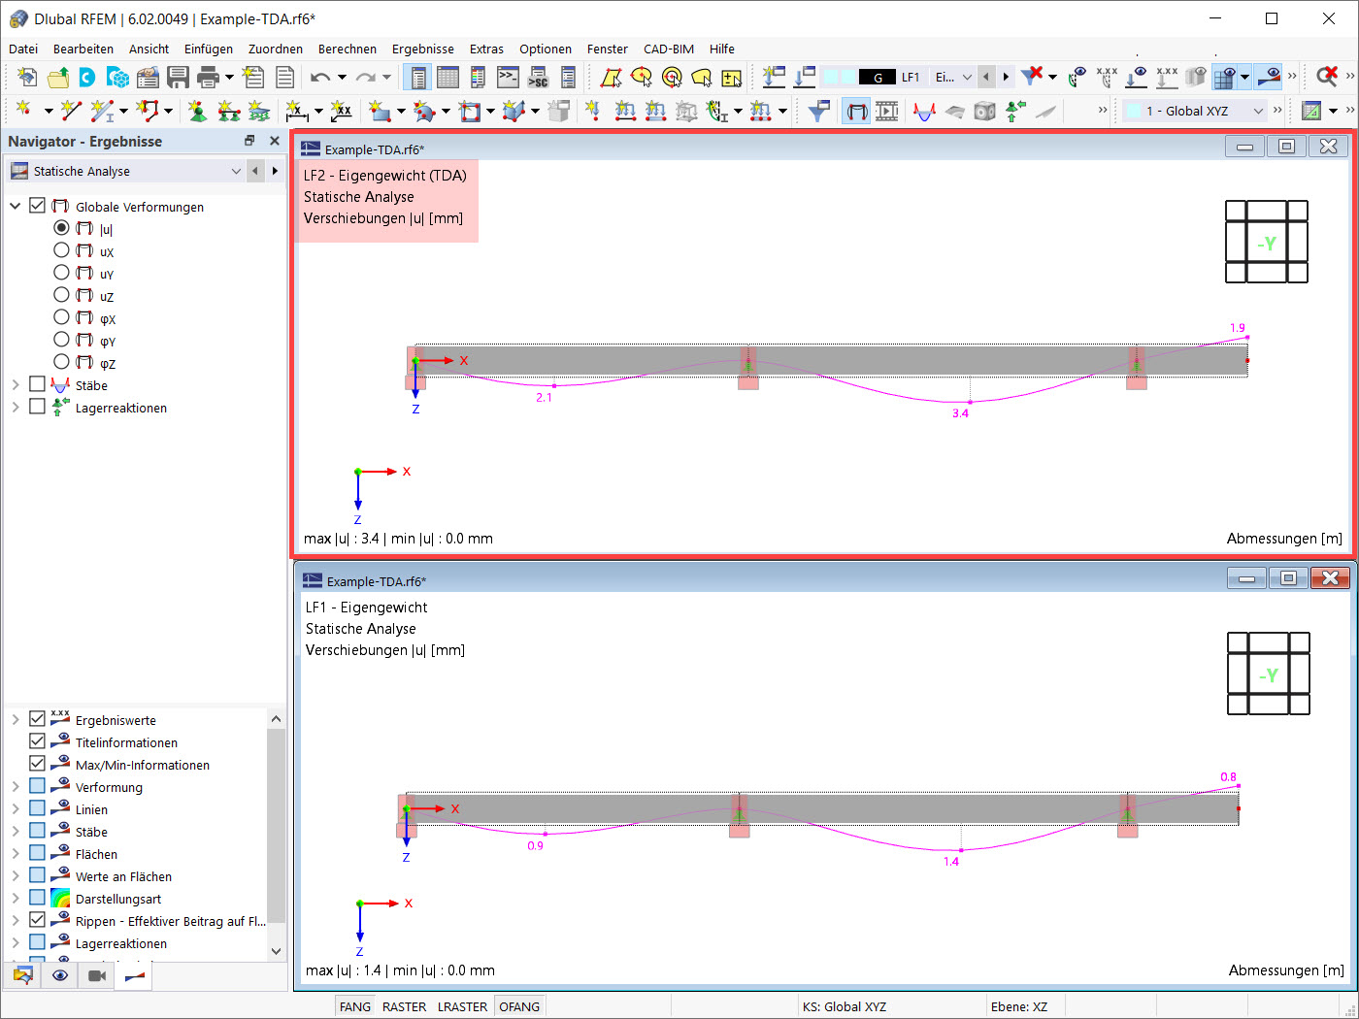Screen dimensions: 1359x1019
Task: Switch to Navigator Views camera tab
Action: (97, 975)
